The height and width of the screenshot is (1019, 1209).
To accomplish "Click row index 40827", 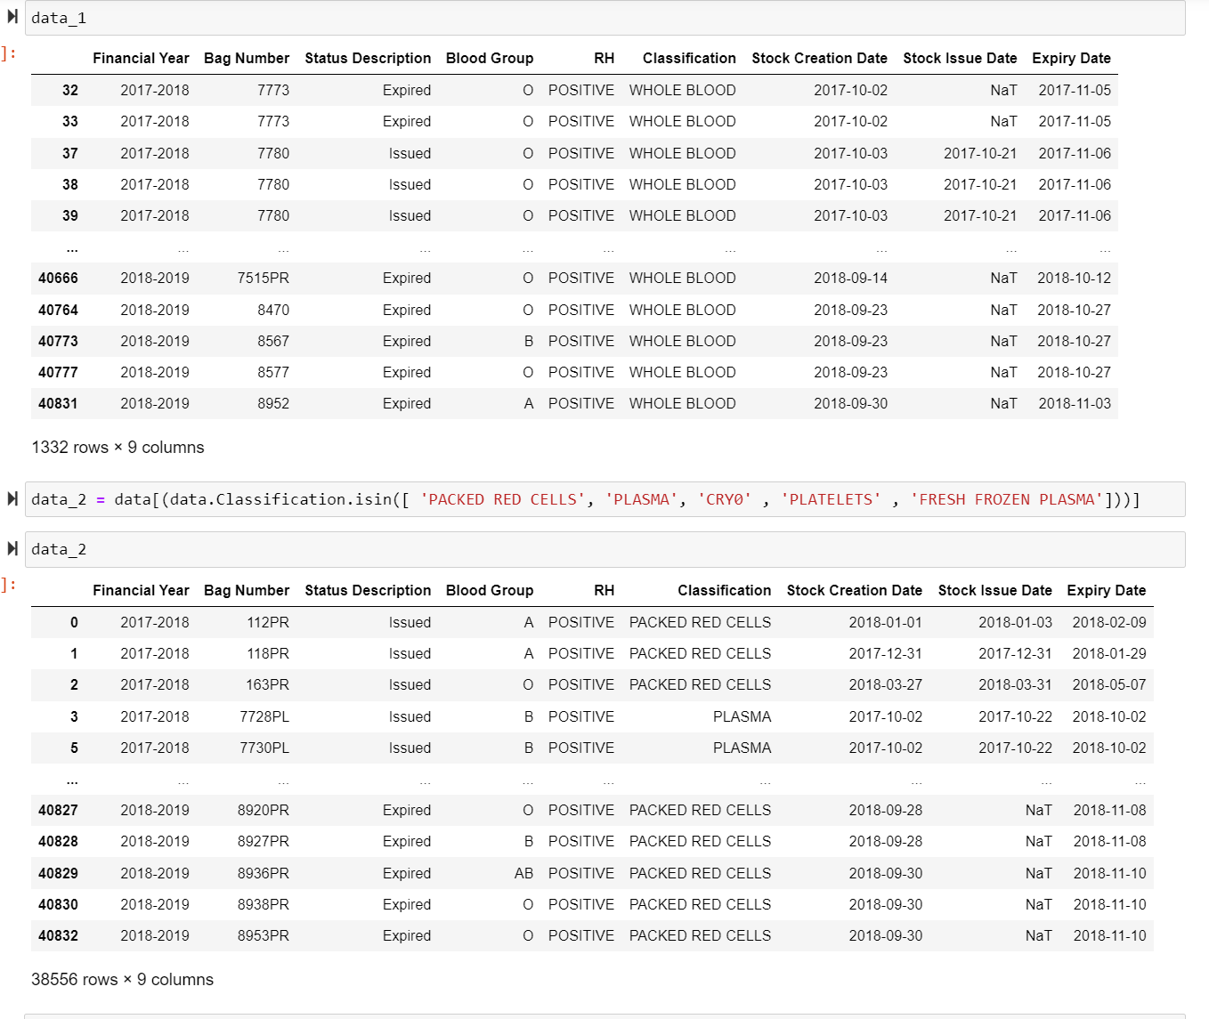I will click(x=58, y=810).
